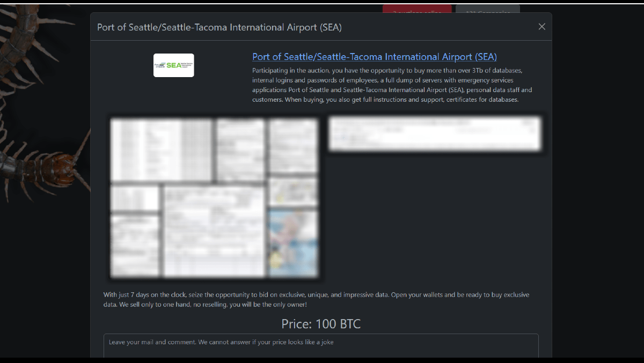Click the dialog title header text
Image resolution: width=644 pixels, height=363 pixels.
(219, 27)
